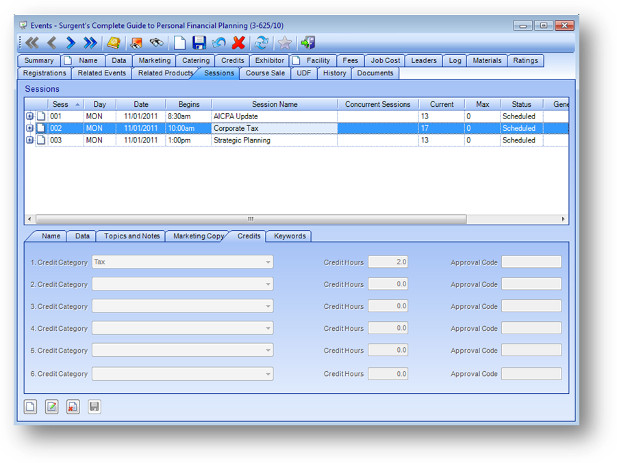Viewport: 617px width, 463px height.
Task: Click the first Approval Code field
Action: 531,262
